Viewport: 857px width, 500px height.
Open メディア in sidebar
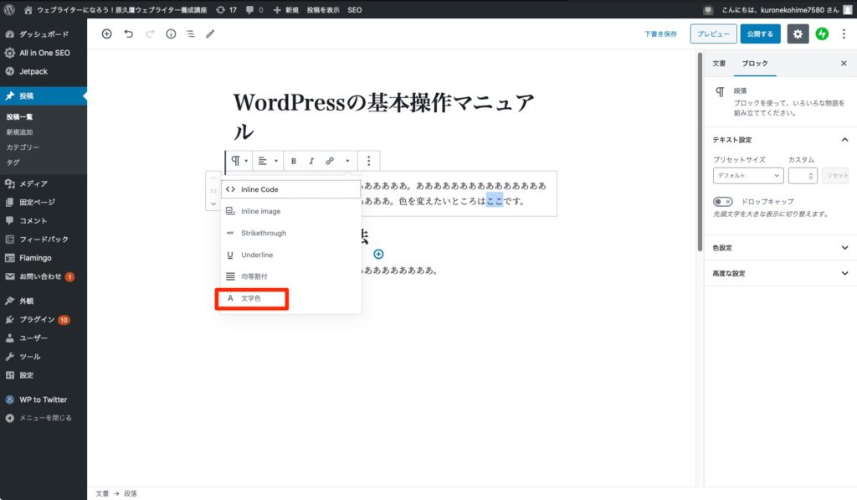(44, 183)
